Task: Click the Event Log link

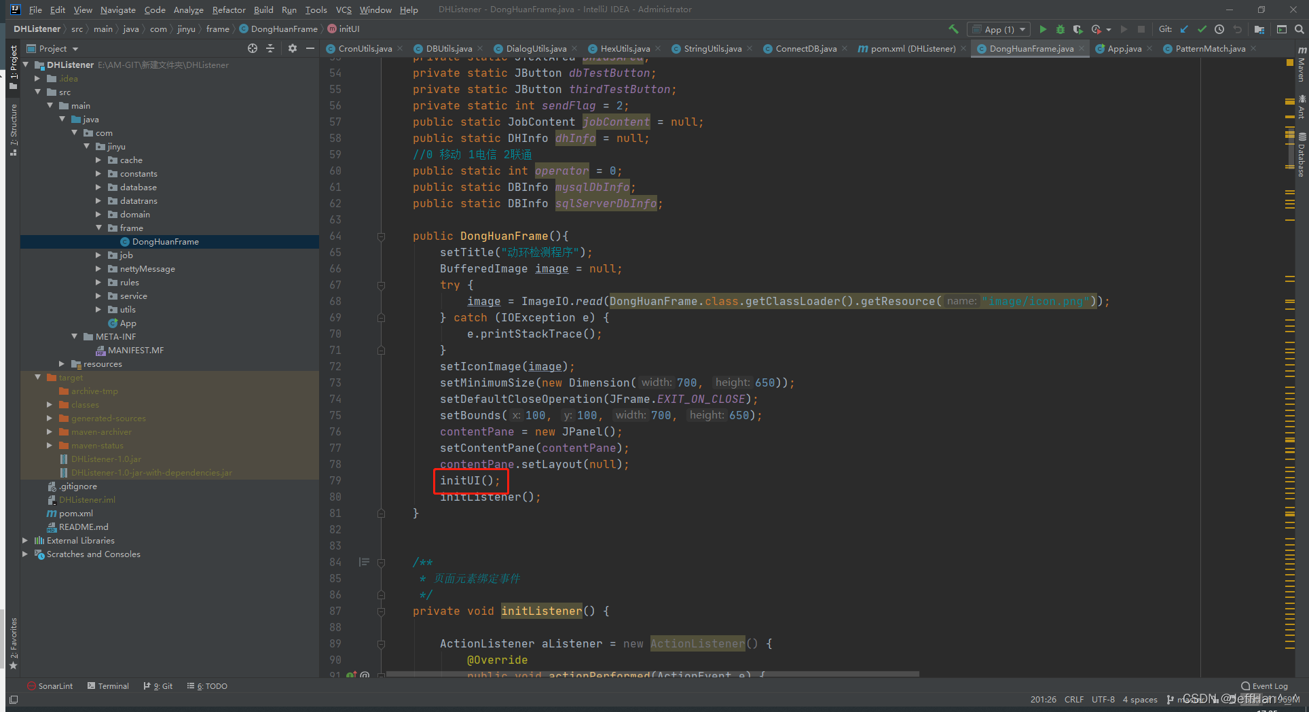Action: point(1269,686)
